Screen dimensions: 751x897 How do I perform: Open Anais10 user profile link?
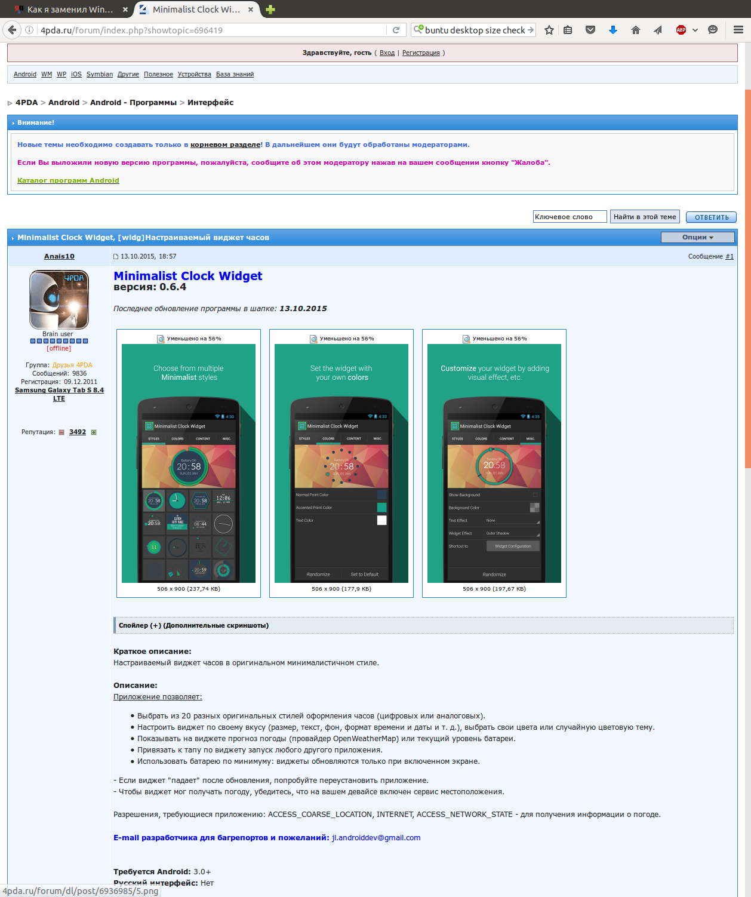[x=59, y=256]
